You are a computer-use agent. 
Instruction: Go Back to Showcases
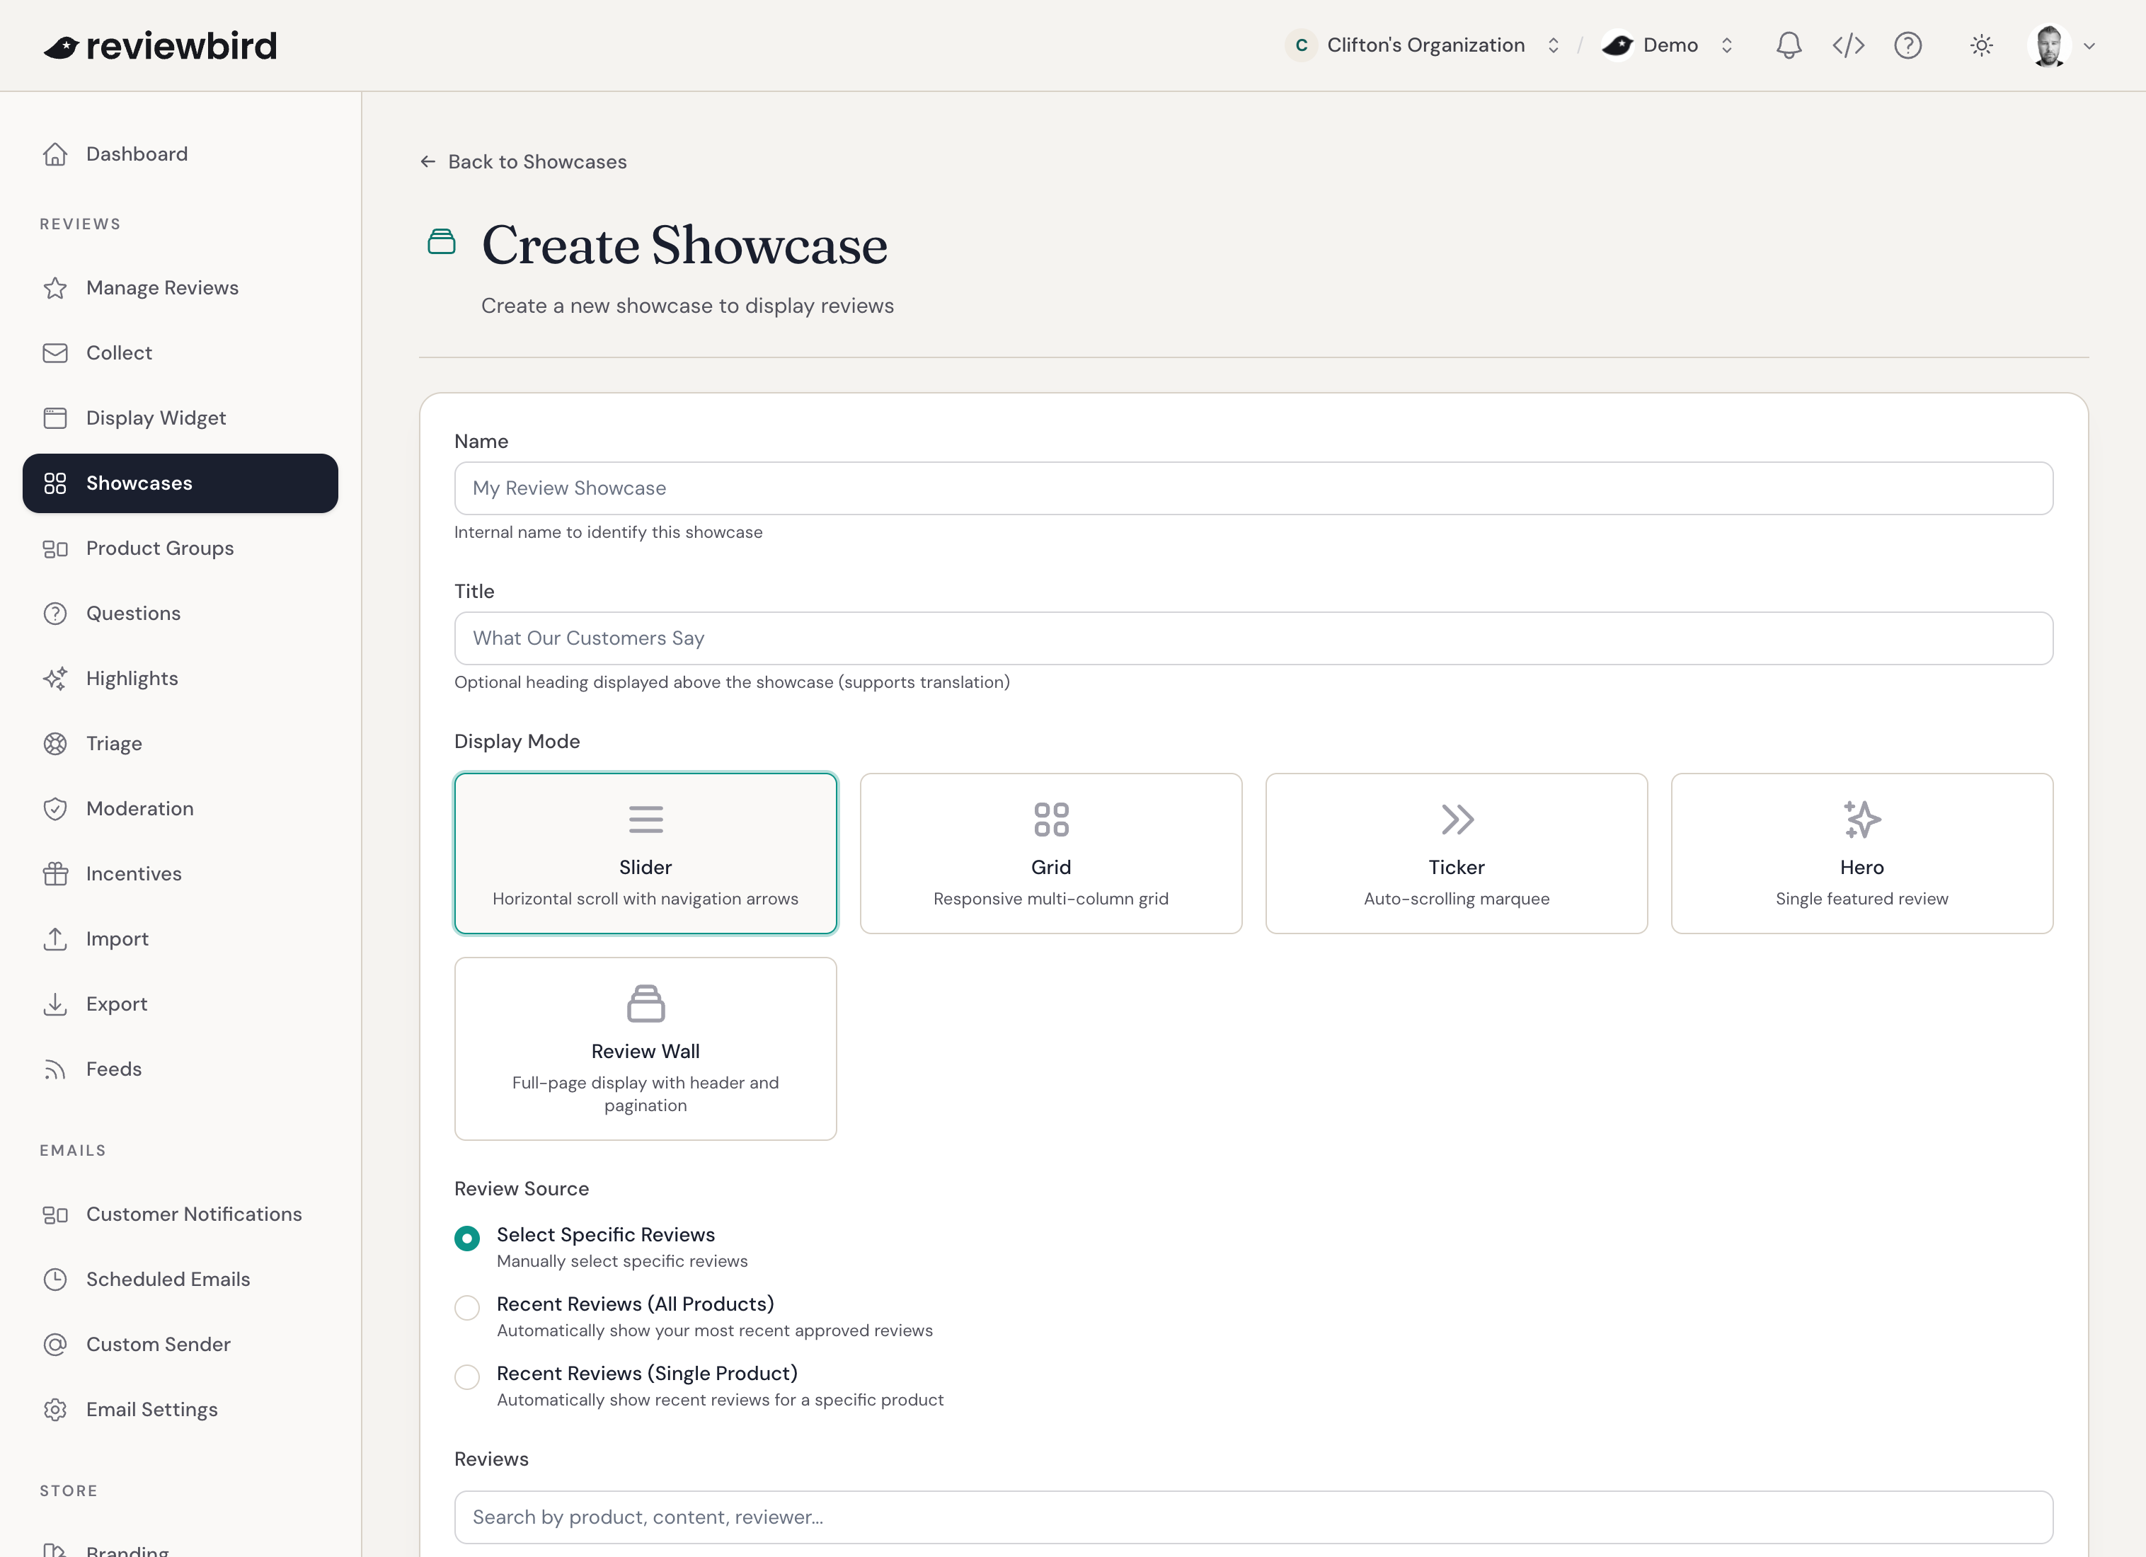tap(523, 162)
